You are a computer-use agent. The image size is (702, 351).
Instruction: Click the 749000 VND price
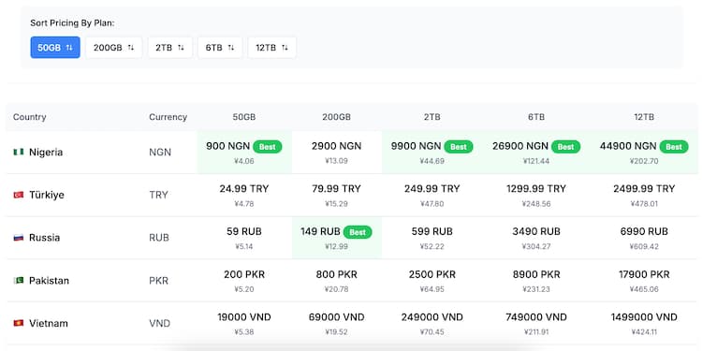coord(536,317)
